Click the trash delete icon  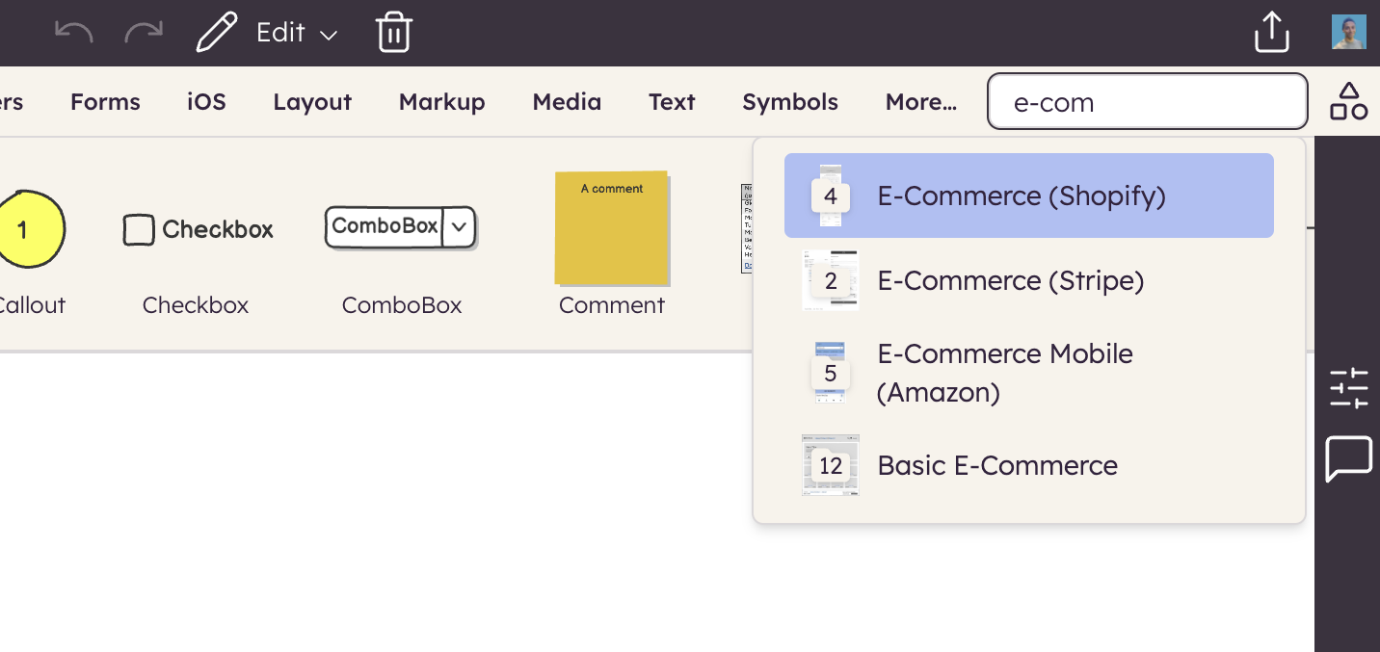(x=393, y=33)
